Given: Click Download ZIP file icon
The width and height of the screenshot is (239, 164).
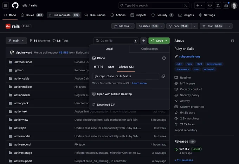Looking at the screenshot, I should [x=94, y=105].
